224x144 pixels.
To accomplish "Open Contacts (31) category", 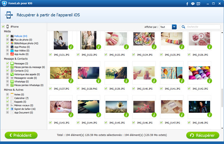I will 21,71.
